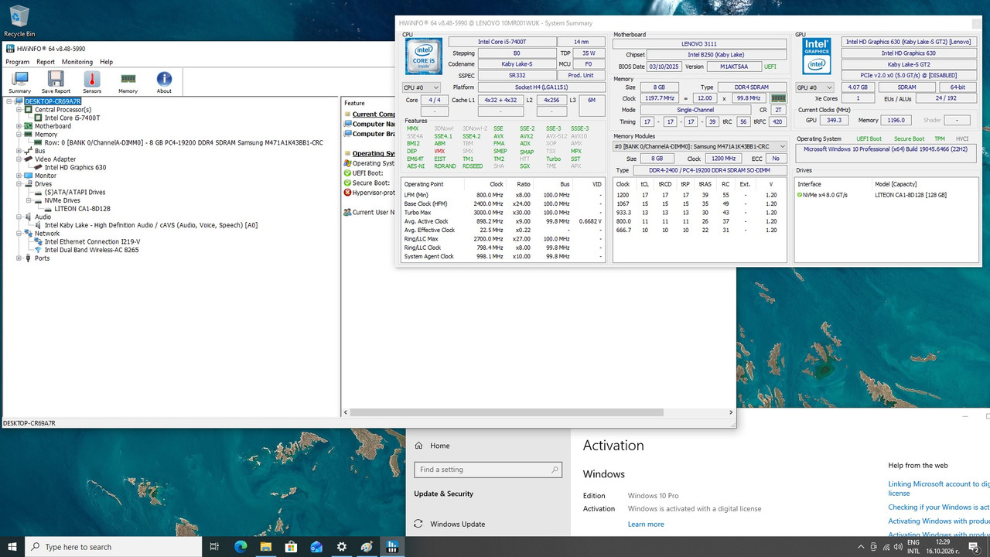Image resolution: width=990 pixels, height=557 pixels.
Task: Click the Memory toolbar icon
Action: click(128, 82)
